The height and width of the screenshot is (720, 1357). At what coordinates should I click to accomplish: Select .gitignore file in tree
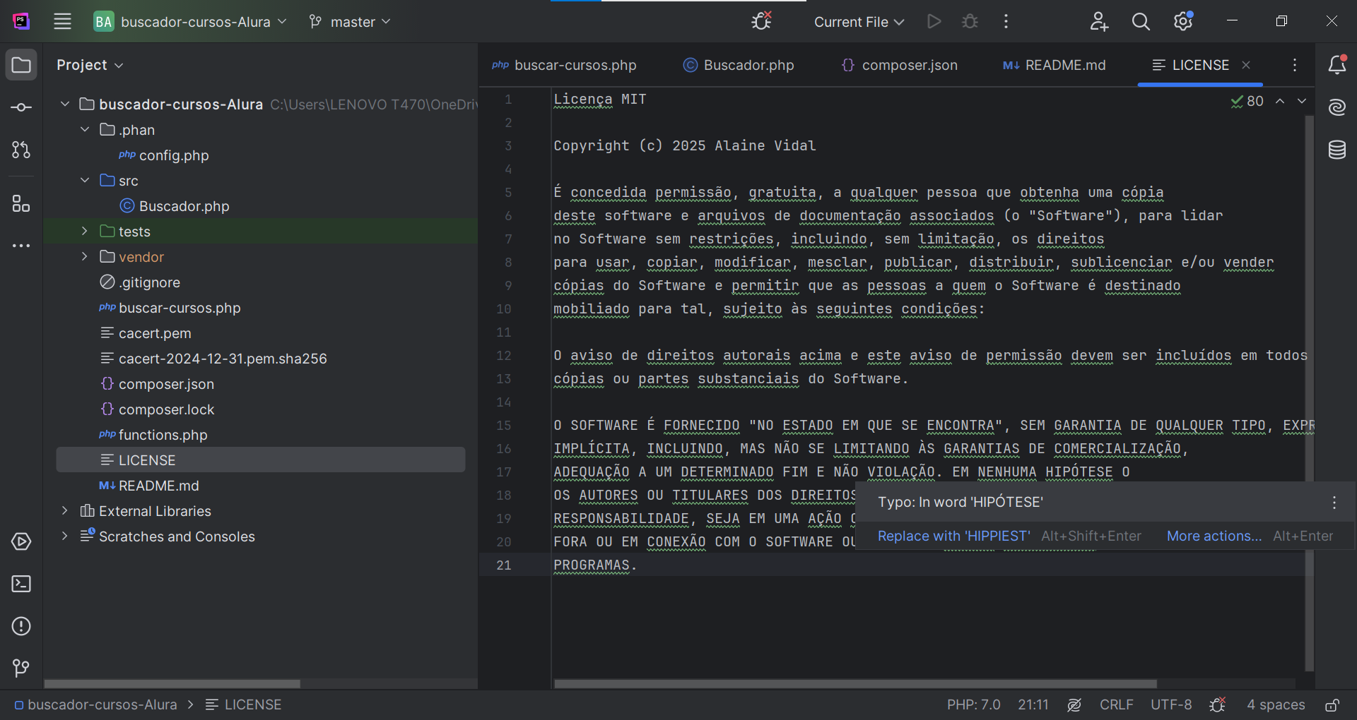pyautogui.click(x=140, y=282)
